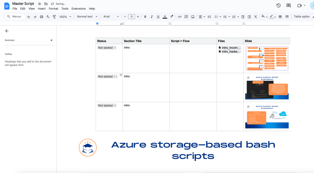Open the Normal text style dropdown

tap(87, 17)
